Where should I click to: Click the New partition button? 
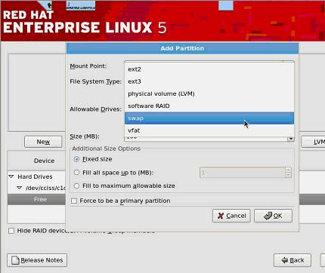[x=43, y=142]
